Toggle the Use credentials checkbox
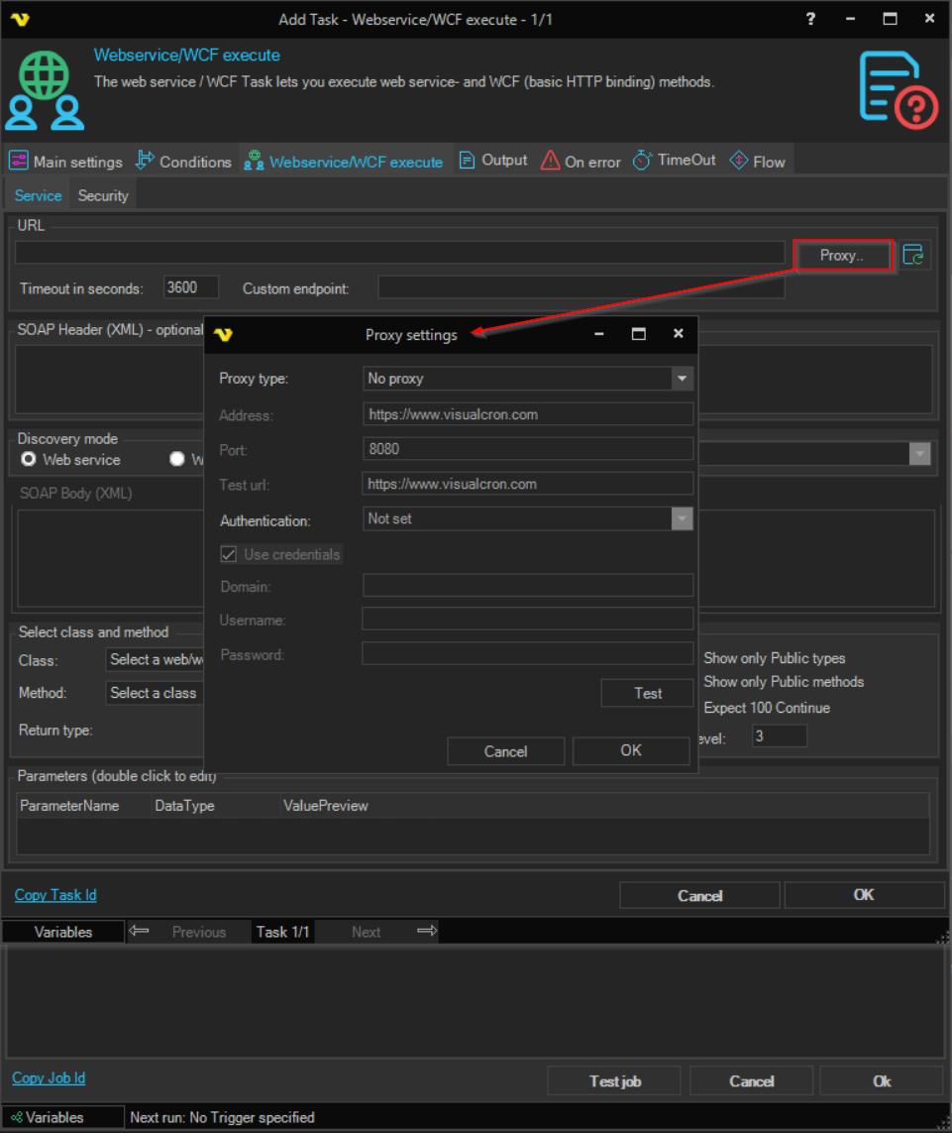952x1133 pixels. coord(229,554)
